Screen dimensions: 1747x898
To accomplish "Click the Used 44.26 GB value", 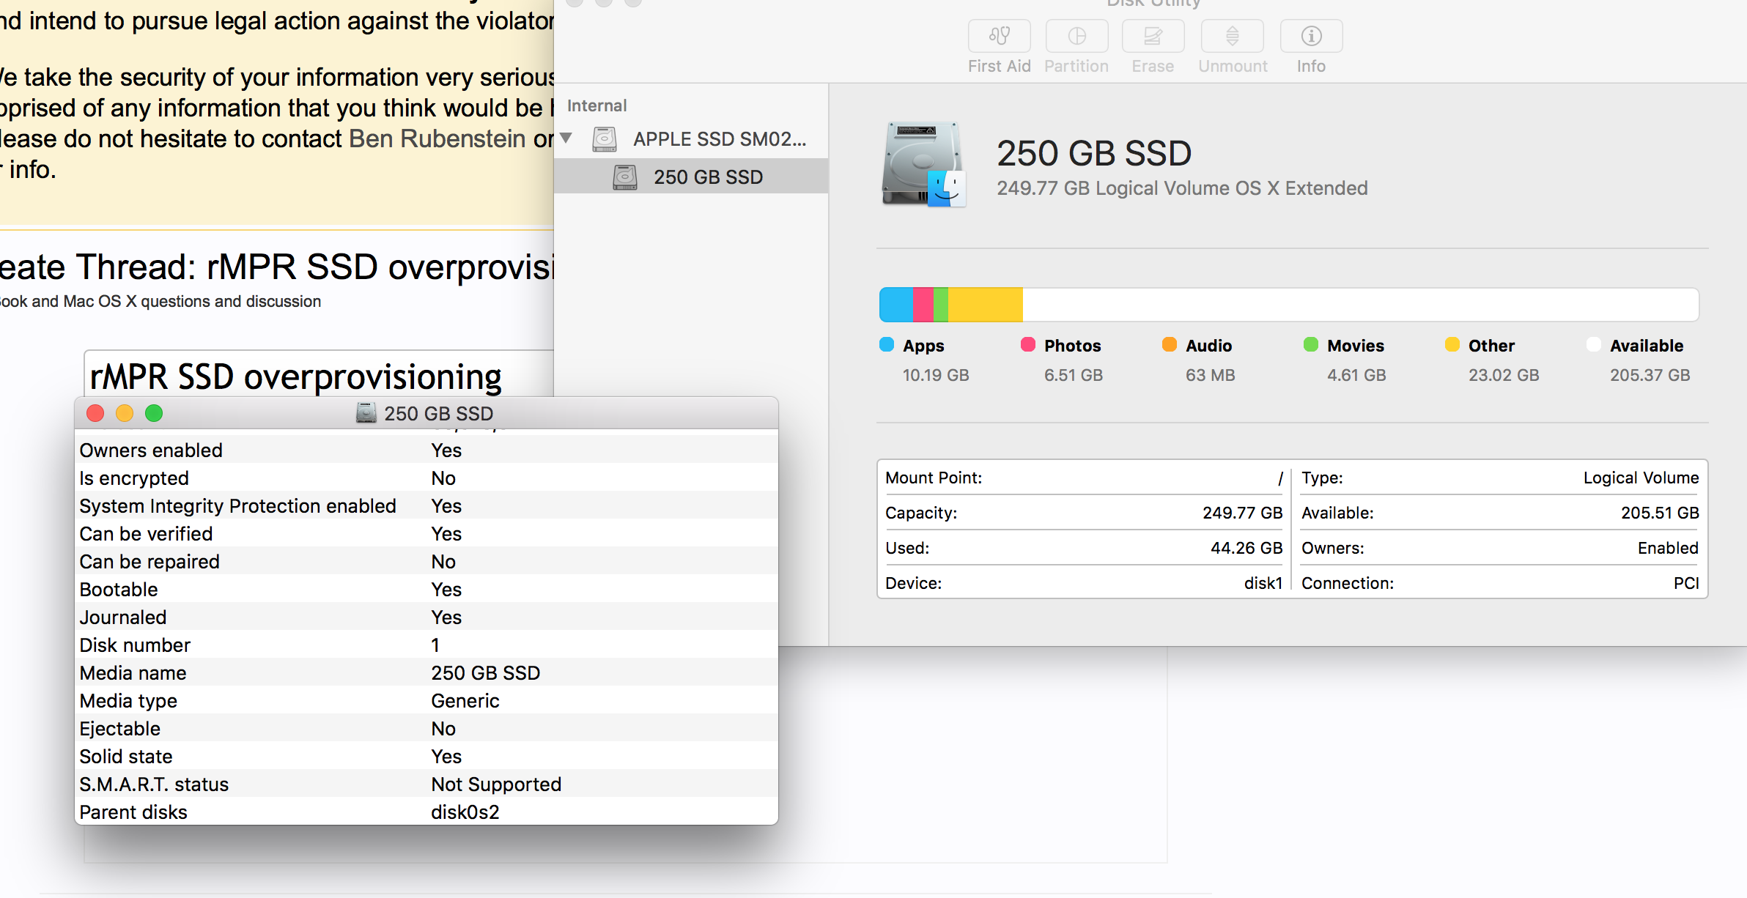I will [x=1246, y=548].
